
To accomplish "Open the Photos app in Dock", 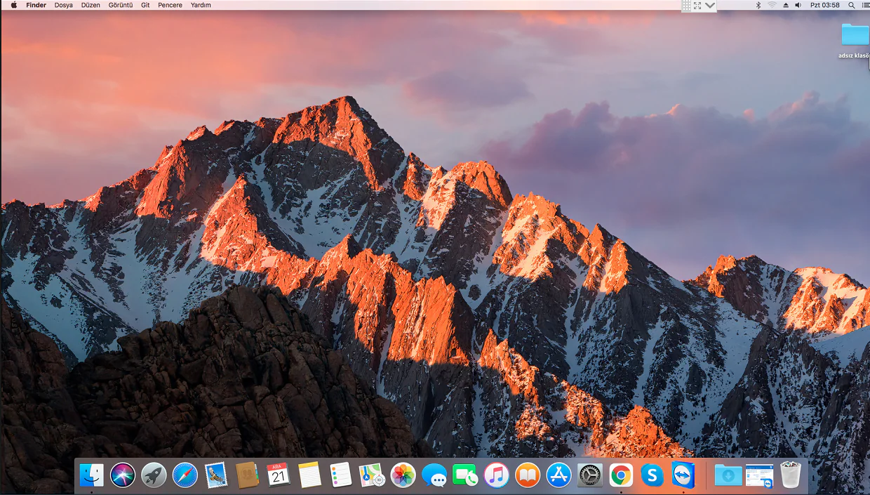I will tap(403, 475).
